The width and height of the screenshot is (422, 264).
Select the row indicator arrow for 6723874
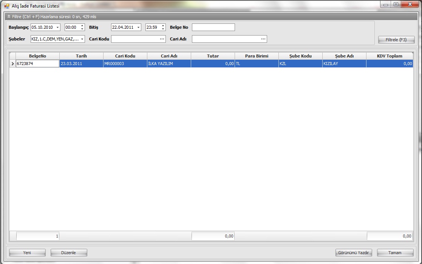click(12, 64)
